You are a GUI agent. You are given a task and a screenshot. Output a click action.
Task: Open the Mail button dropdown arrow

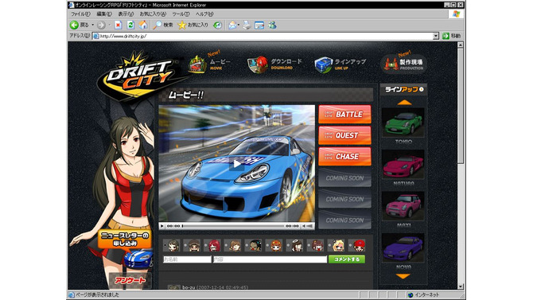[239, 25]
